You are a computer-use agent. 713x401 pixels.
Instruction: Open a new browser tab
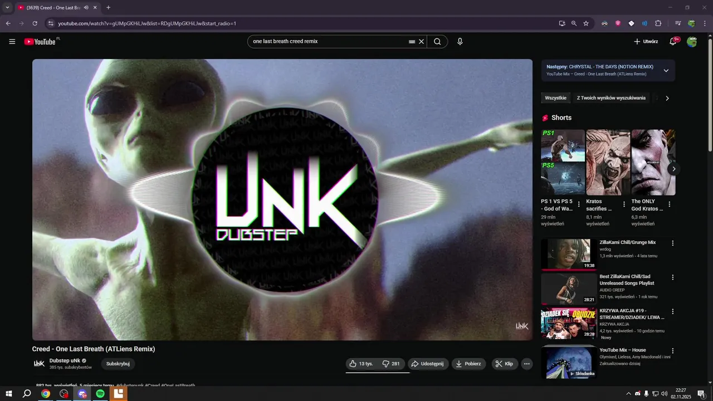click(108, 8)
